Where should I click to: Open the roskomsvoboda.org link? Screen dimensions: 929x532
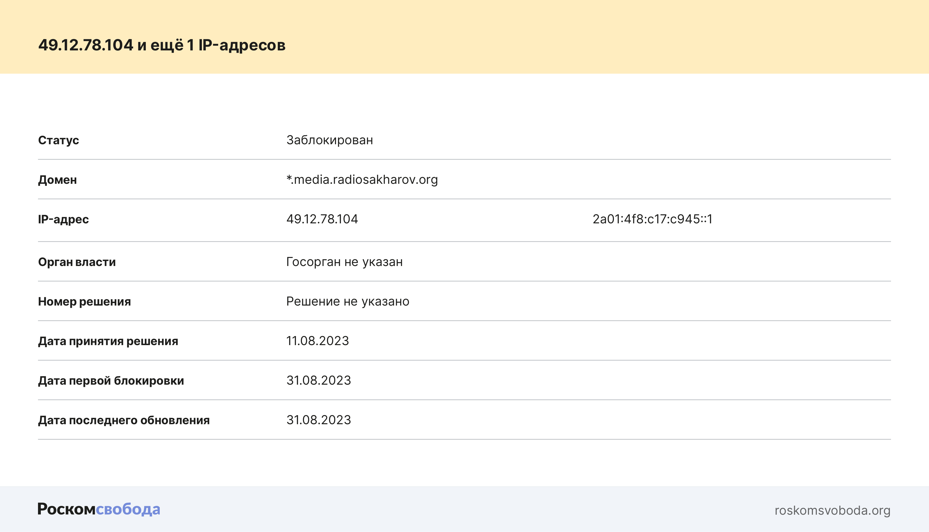[832, 510]
